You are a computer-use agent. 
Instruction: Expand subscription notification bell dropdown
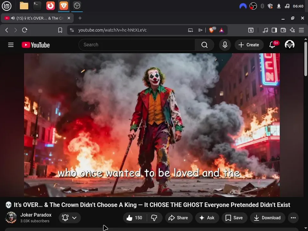70,218
